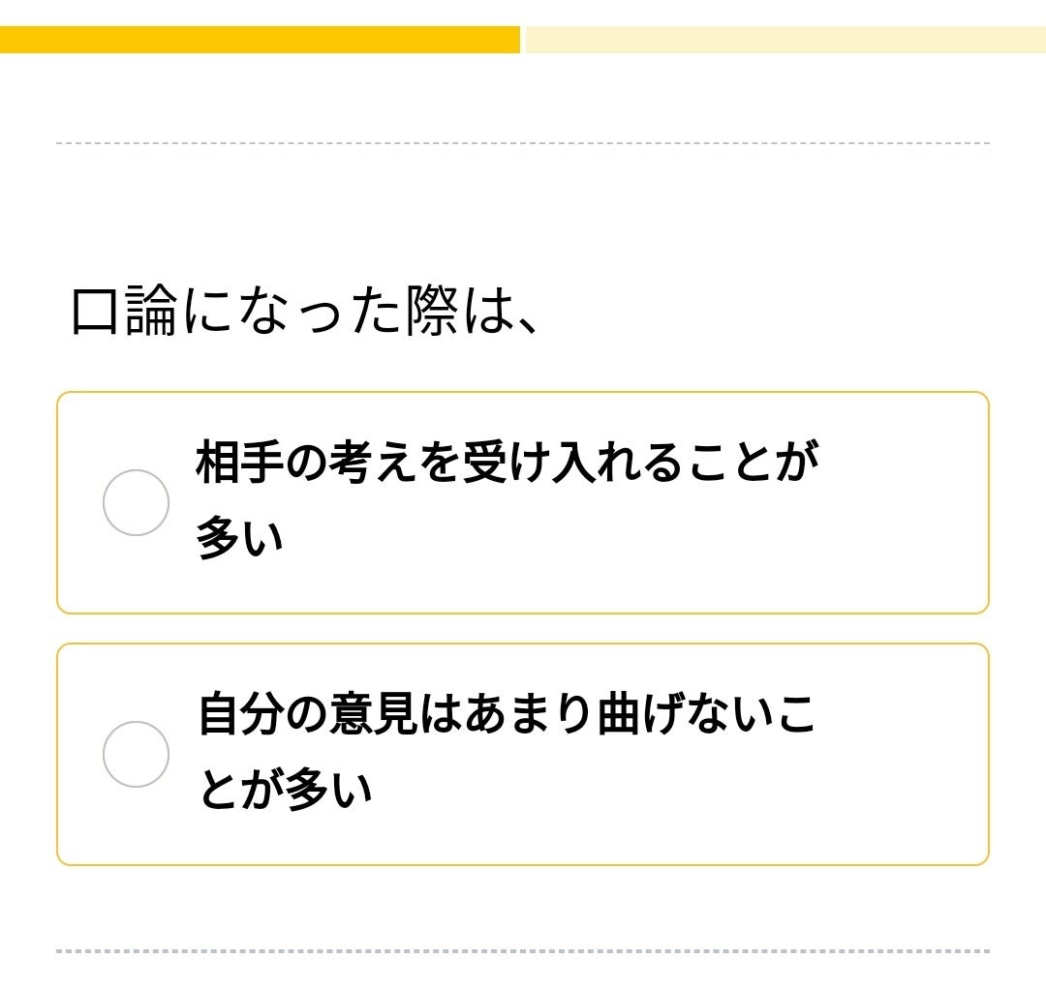Viewport: 1046px width, 989px height.
Task: Tap the wrapped word 多い in first answer
Action: click(x=240, y=537)
